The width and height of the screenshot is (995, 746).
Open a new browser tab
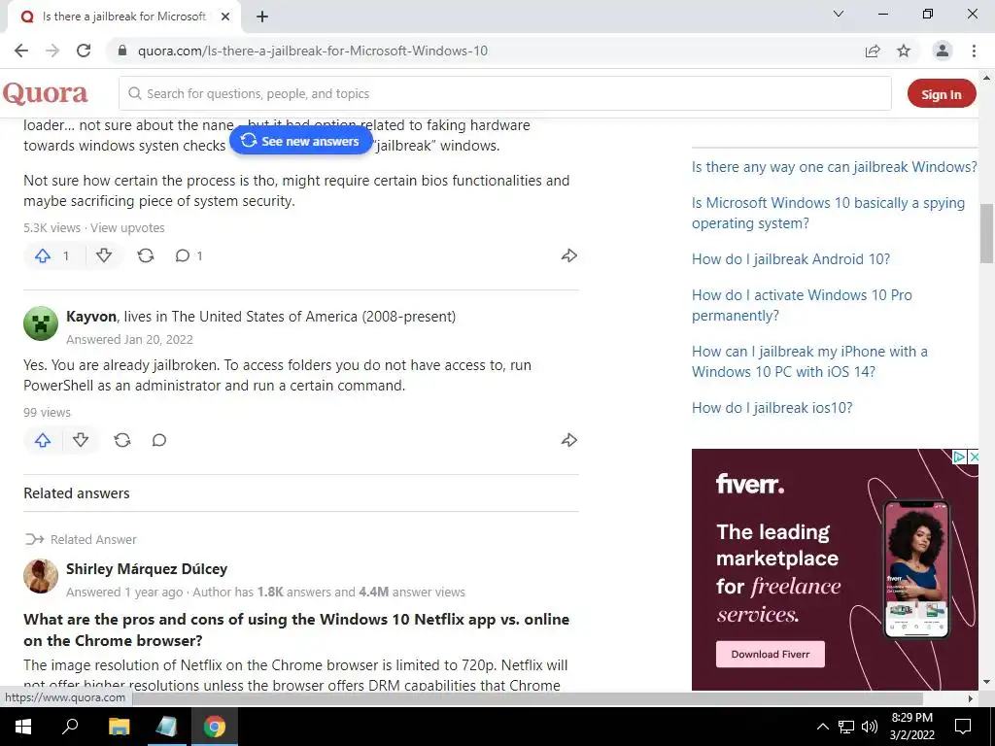[262, 17]
